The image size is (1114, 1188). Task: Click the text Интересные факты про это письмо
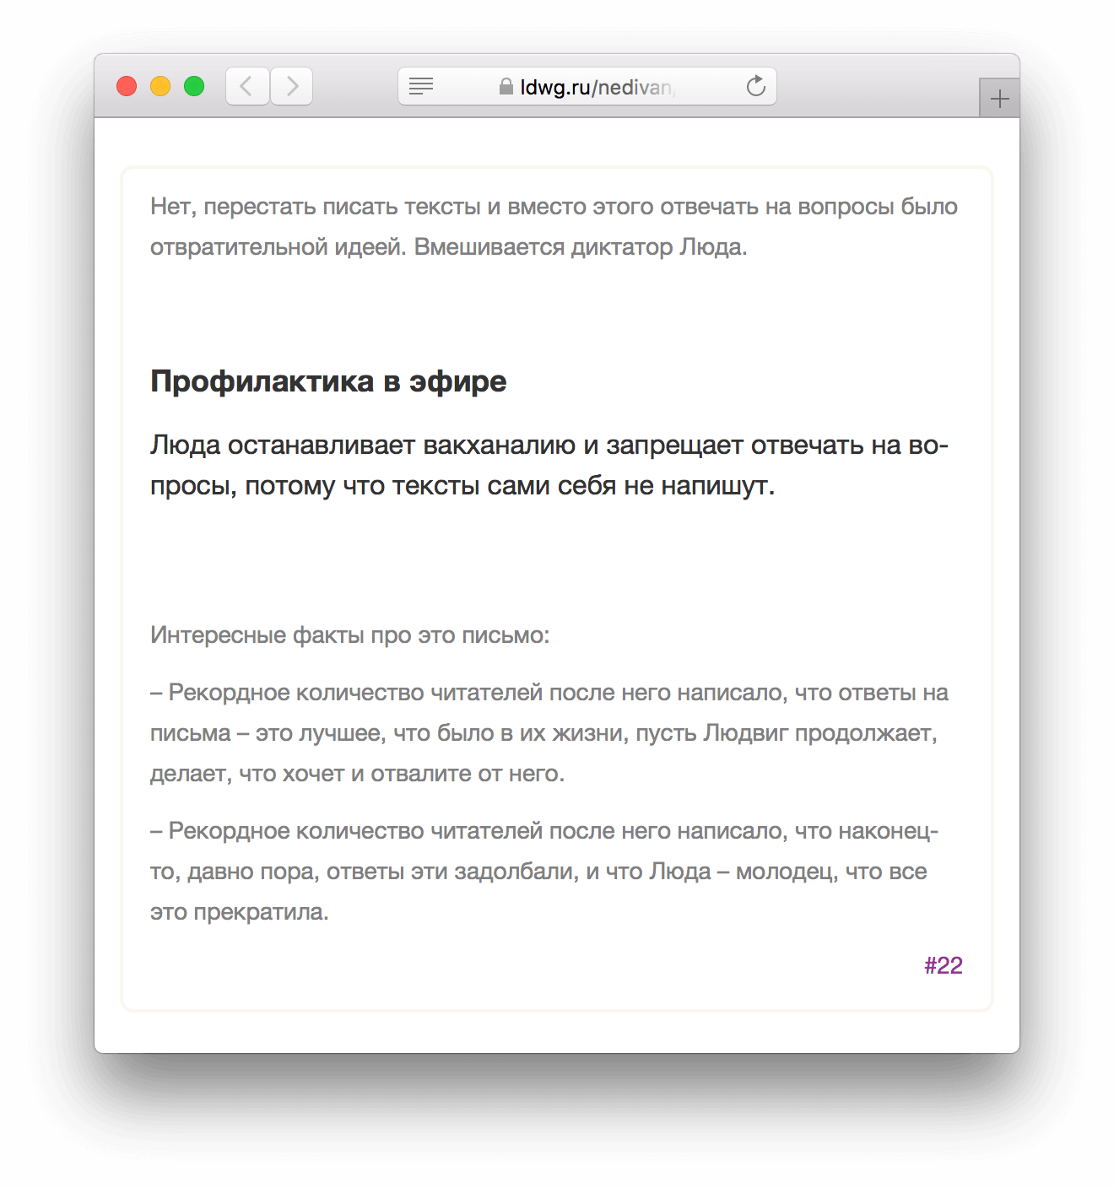click(x=350, y=634)
